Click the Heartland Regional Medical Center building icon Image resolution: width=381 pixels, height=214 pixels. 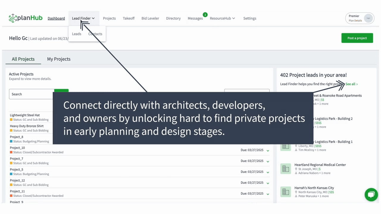(285, 169)
